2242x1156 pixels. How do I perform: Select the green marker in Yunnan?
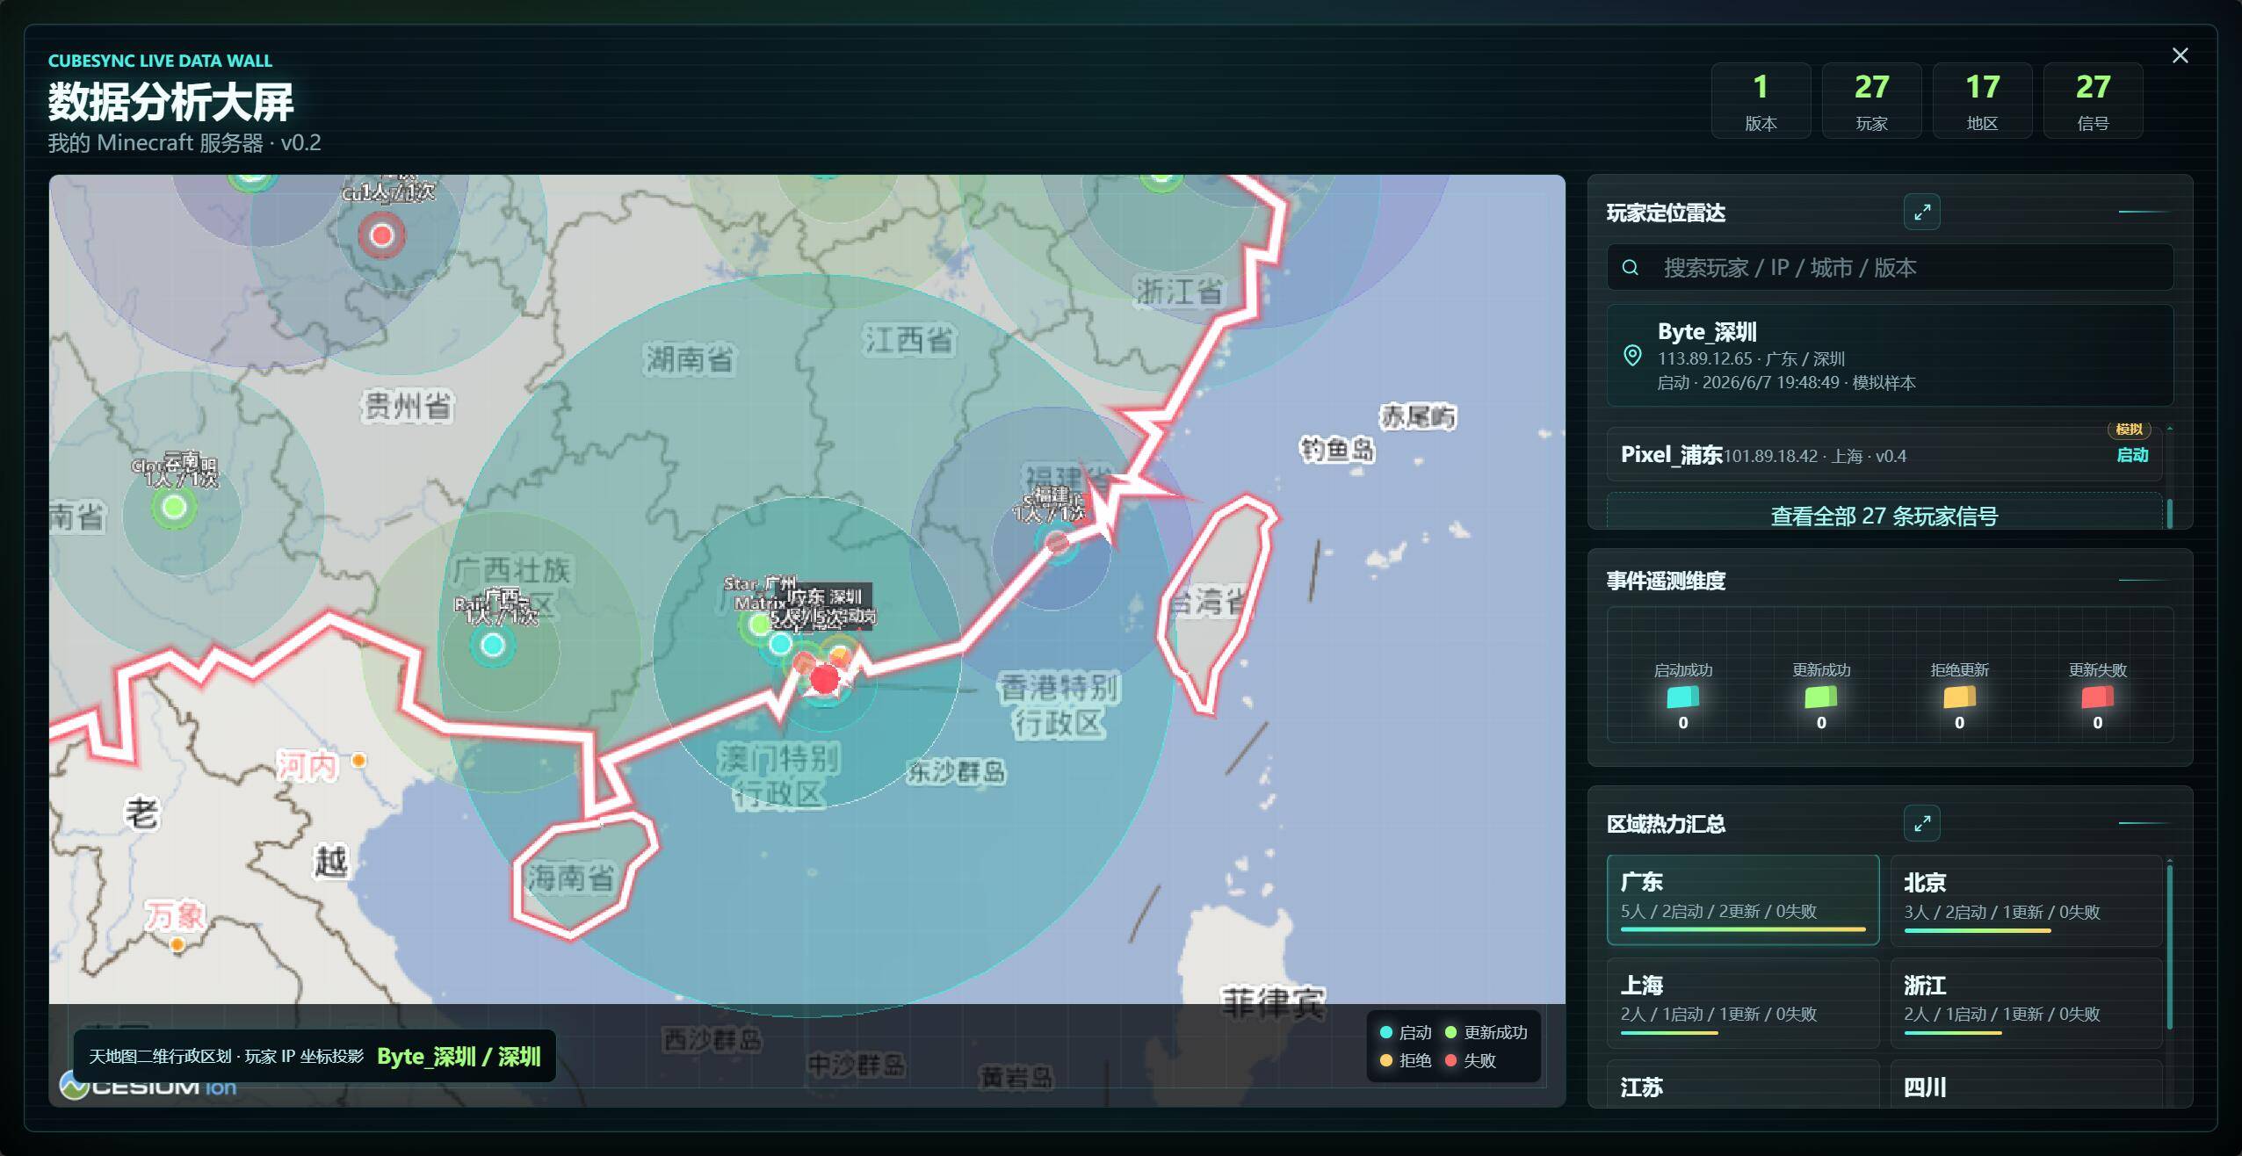coord(174,507)
